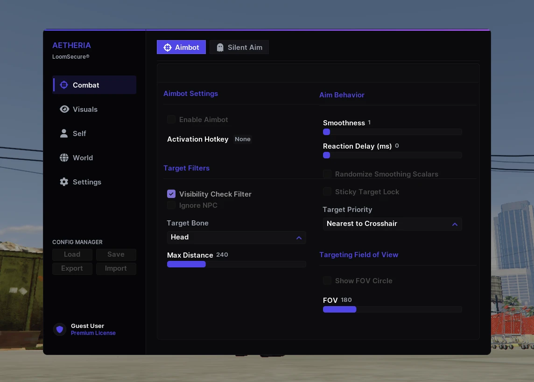
Task: Click the Max Distance slider bar
Action: [236, 265]
